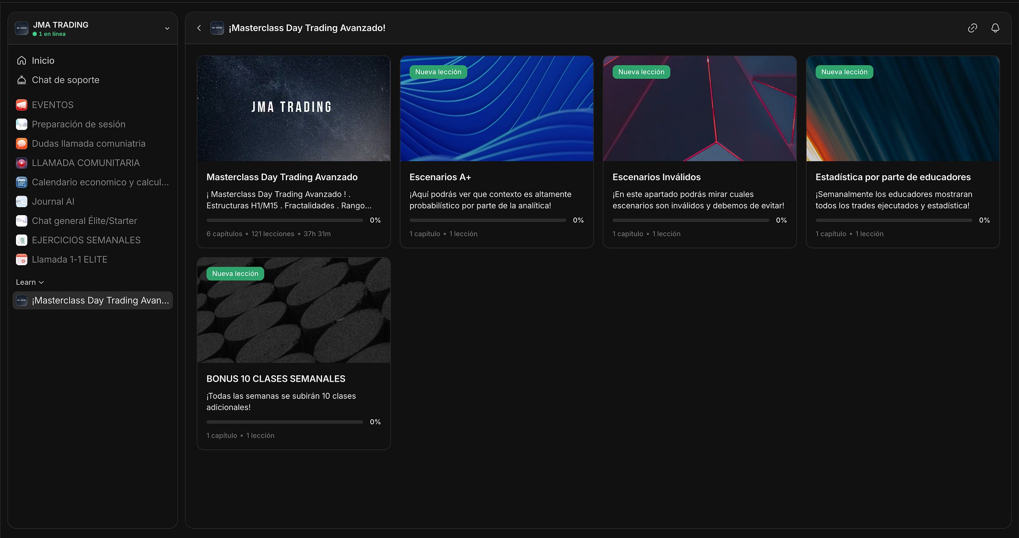Click the Calendario economico calendar icon
The width and height of the screenshot is (1019, 538).
click(x=21, y=182)
